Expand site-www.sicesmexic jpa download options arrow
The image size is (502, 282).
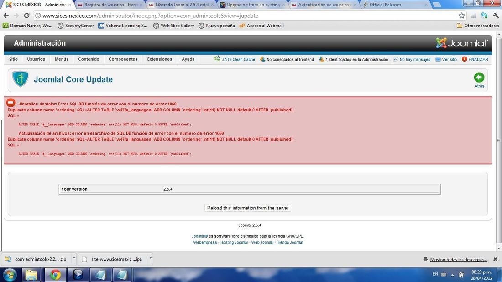pos(150,259)
